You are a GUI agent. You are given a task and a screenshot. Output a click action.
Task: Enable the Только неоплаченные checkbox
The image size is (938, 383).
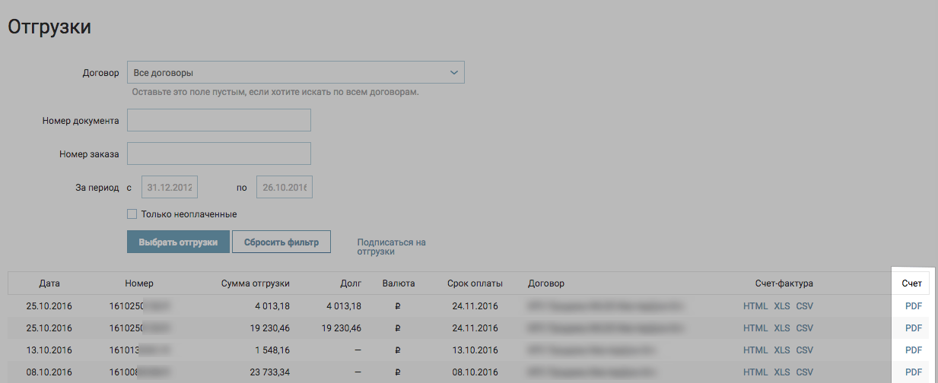[x=132, y=214]
